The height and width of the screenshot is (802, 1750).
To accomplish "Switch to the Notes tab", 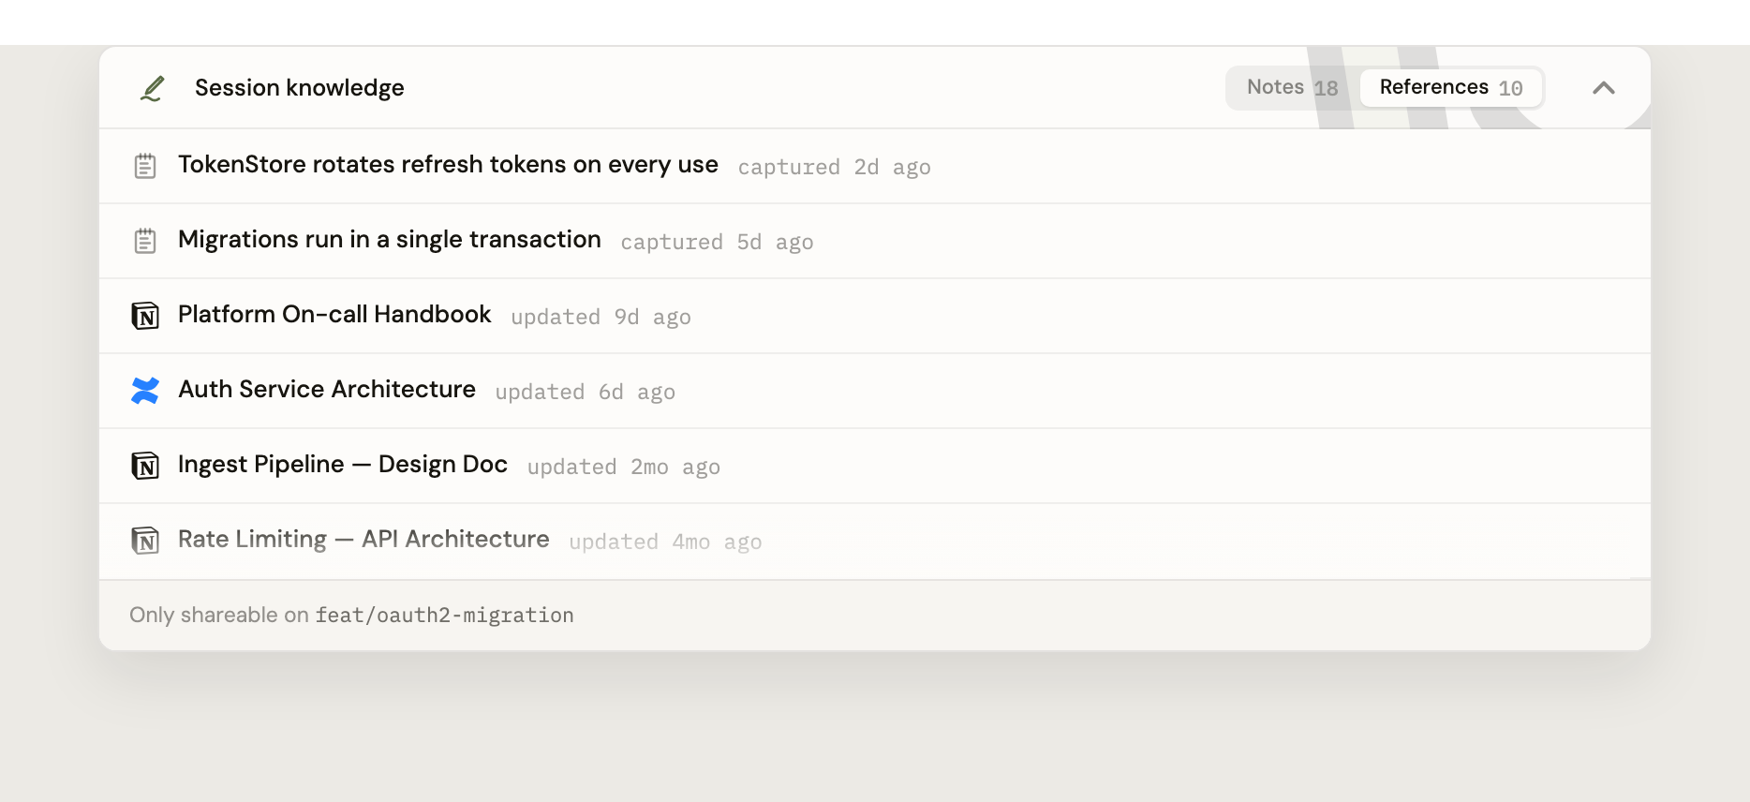I will (x=1292, y=88).
